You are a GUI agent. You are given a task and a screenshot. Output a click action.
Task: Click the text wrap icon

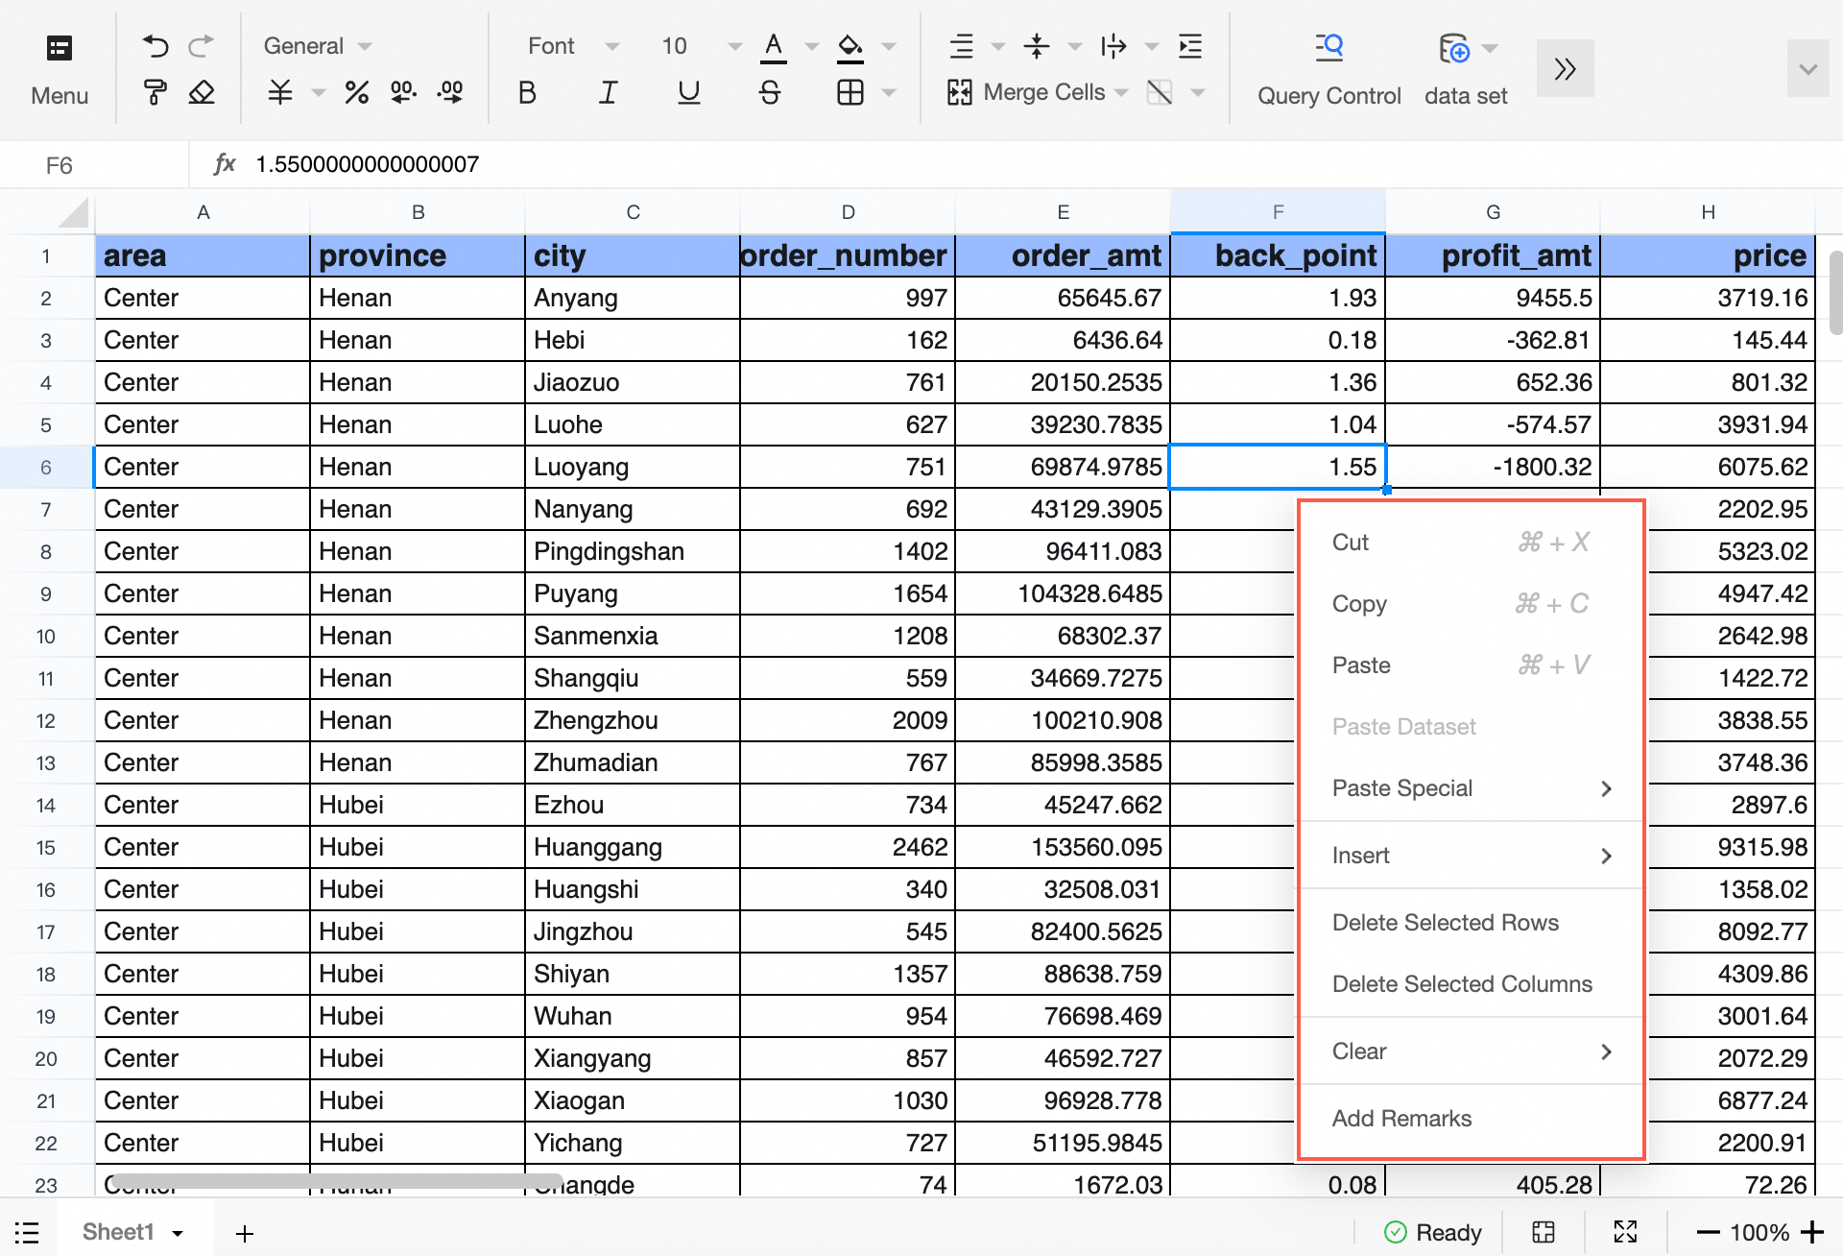[1113, 46]
